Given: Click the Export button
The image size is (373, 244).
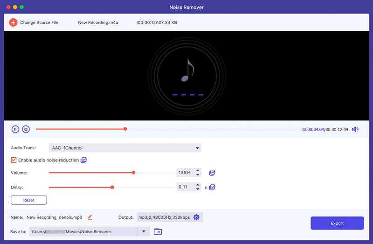Looking at the screenshot, I should (337, 223).
